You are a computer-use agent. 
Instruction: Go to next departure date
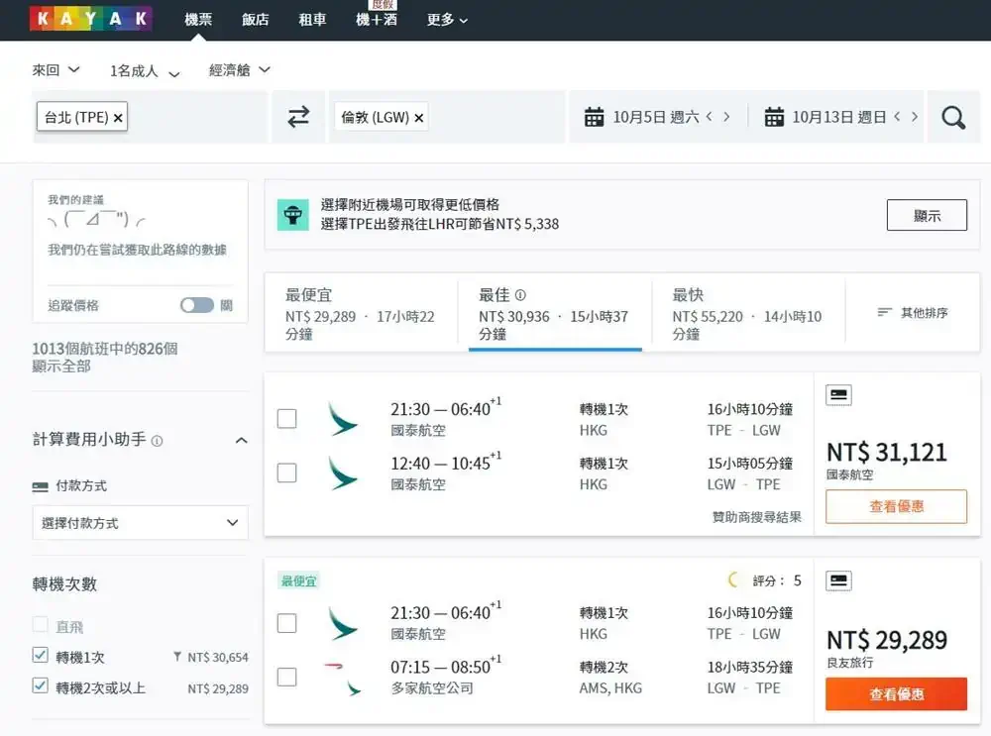coord(726,116)
